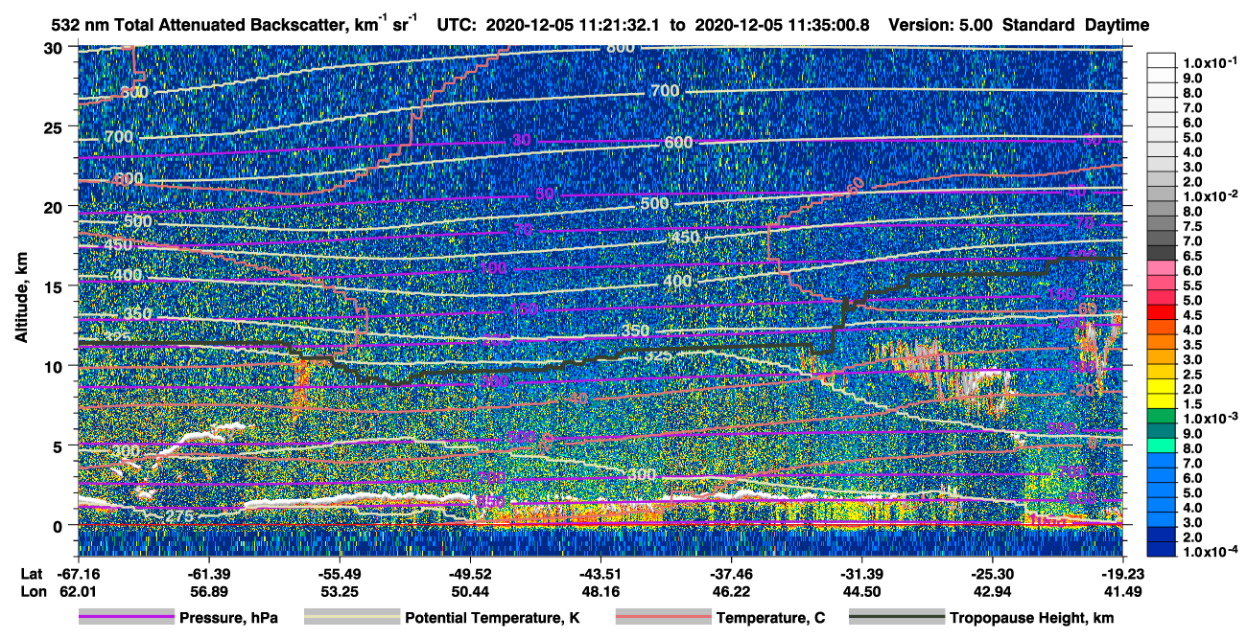This screenshot has height=639, width=1247.
Task: Click the 275 potential temperature contour label
Action: coord(179,516)
